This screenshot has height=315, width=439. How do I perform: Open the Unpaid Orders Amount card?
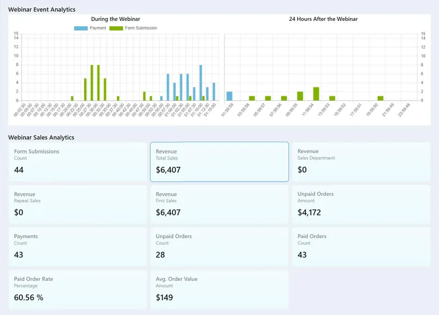click(x=361, y=204)
